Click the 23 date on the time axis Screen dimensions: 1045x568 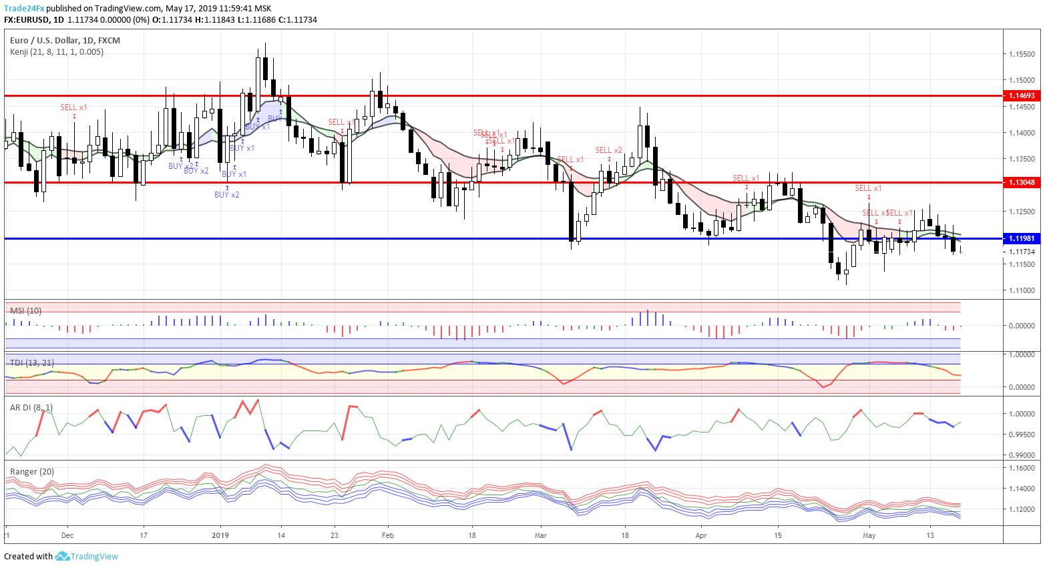[335, 535]
